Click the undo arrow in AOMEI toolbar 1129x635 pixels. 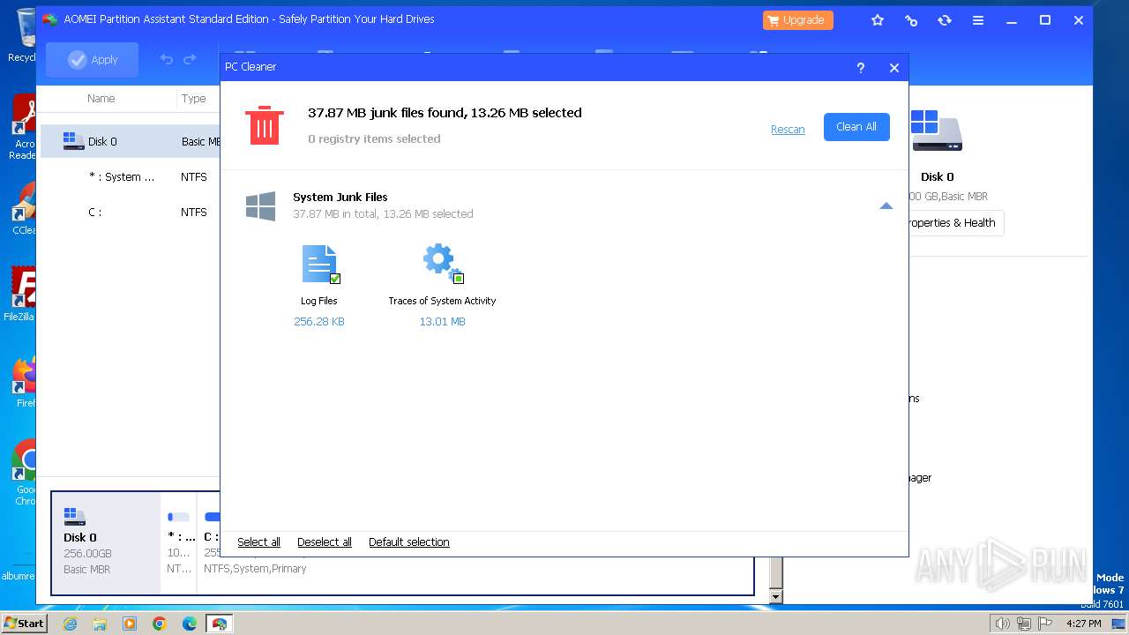(x=166, y=59)
